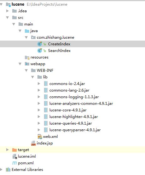Screen dimensions: 145x175
Task: Click the CreateIndex class icon
Action: point(40,44)
